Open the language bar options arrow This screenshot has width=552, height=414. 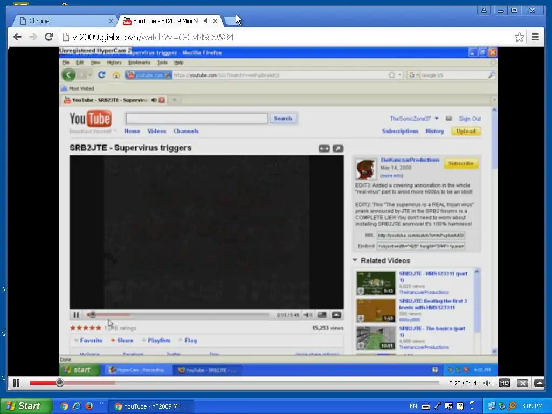(x=472, y=409)
